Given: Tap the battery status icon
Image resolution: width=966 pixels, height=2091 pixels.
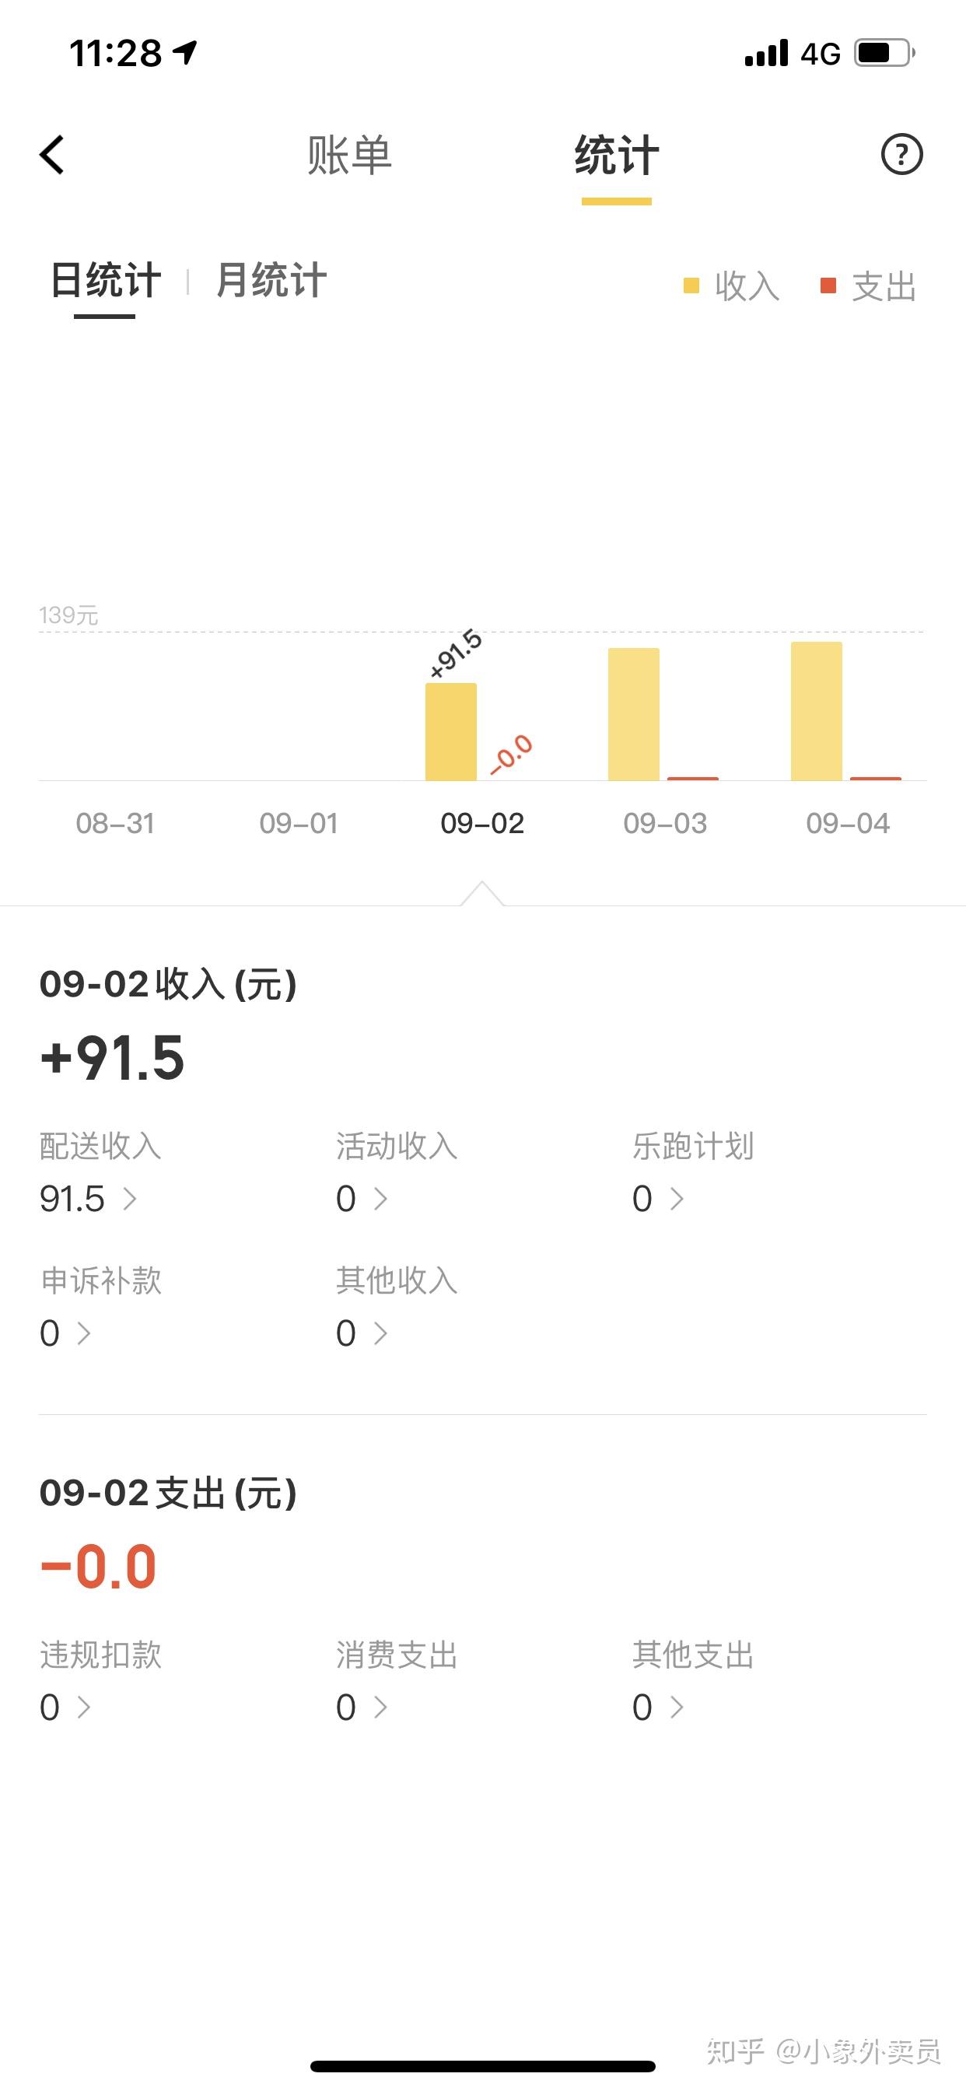Looking at the screenshot, I should point(884,54).
